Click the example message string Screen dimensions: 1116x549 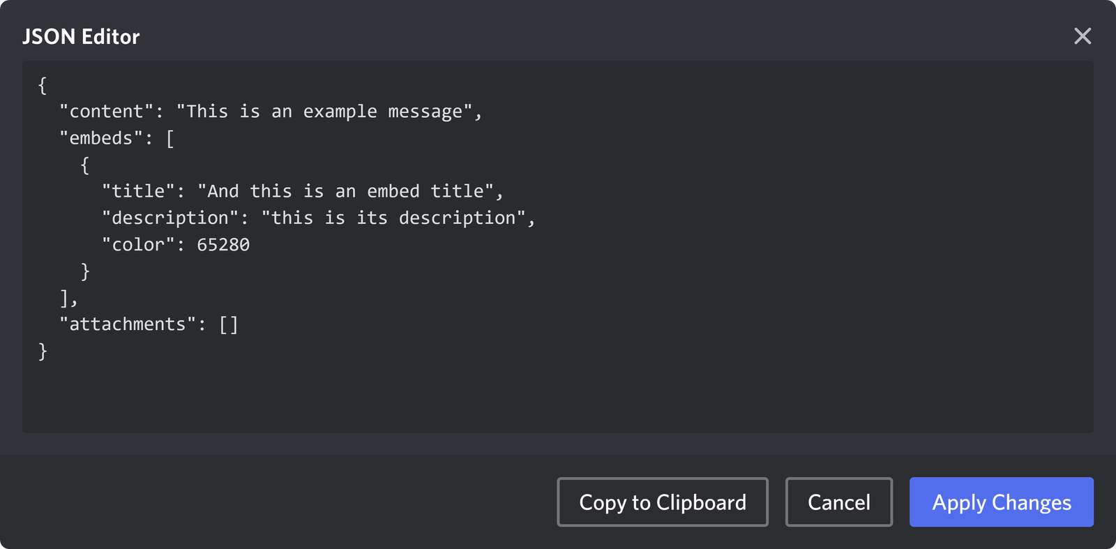click(328, 110)
